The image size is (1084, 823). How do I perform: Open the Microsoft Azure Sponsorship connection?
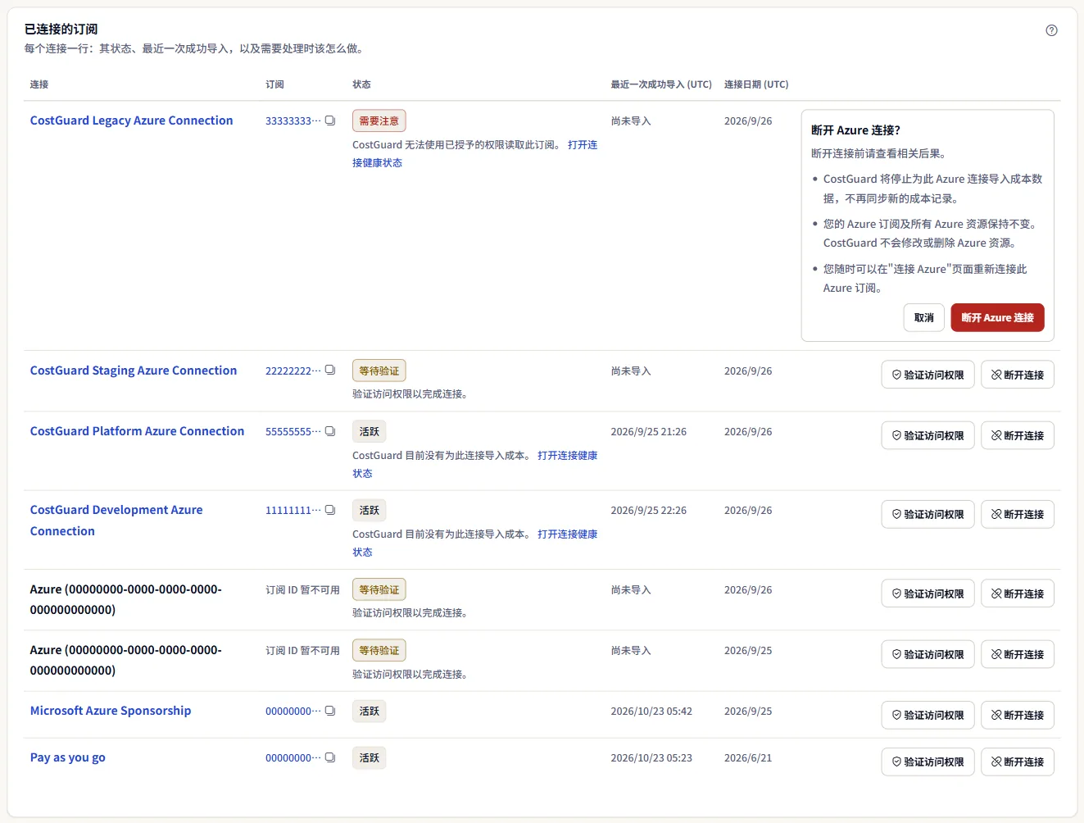[x=111, y=711]
